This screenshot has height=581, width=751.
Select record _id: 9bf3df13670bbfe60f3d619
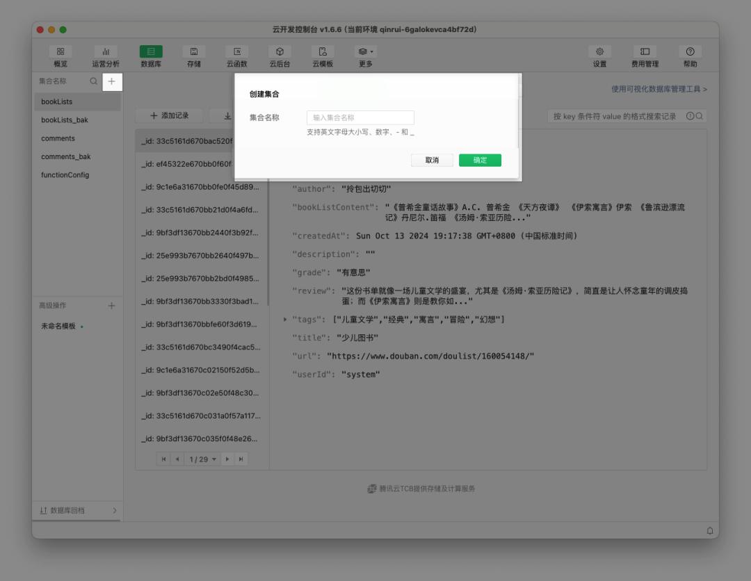pyautogui.click(x=201, y=324)
